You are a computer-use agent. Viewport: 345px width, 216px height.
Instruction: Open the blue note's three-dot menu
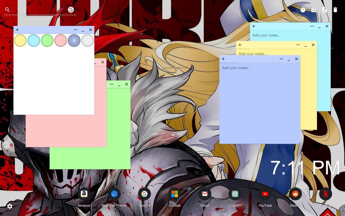point(281,59)
